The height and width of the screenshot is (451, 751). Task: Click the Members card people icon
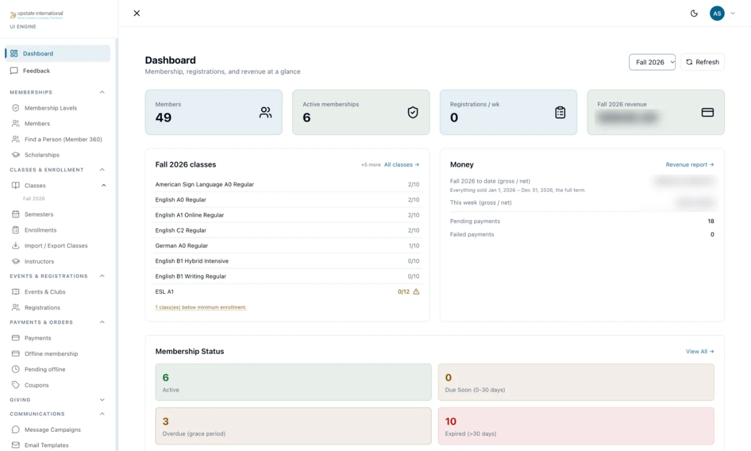point(266,112)
